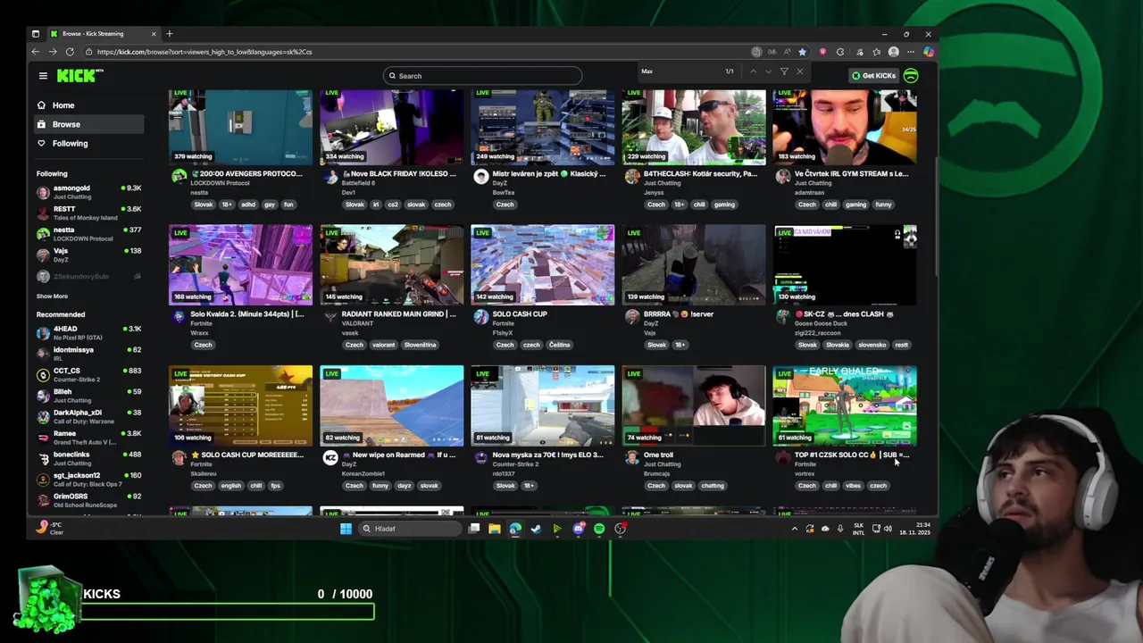
Task: Reload the page with refresh icon
Action: 69,52
